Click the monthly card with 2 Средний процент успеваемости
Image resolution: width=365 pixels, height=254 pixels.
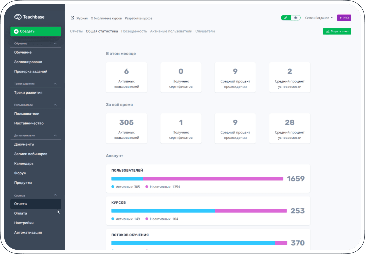(x=290, y=77)
